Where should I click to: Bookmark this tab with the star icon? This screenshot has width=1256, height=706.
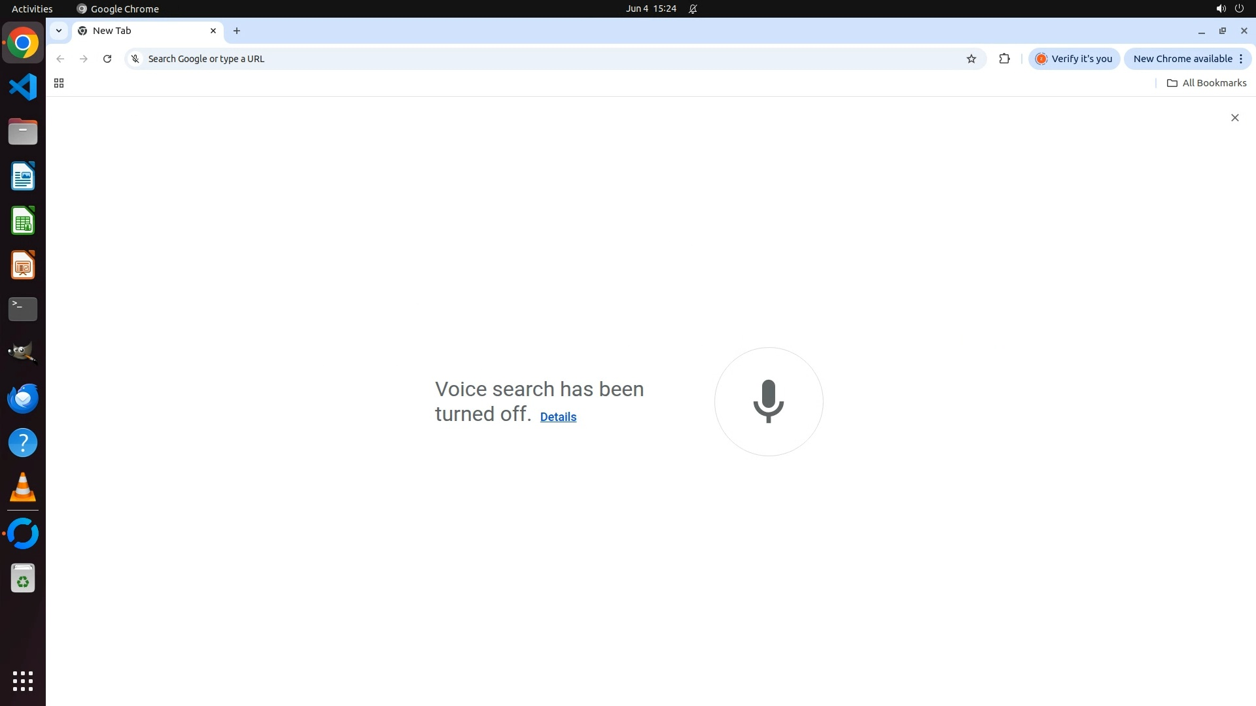click(x=971, y=59)
